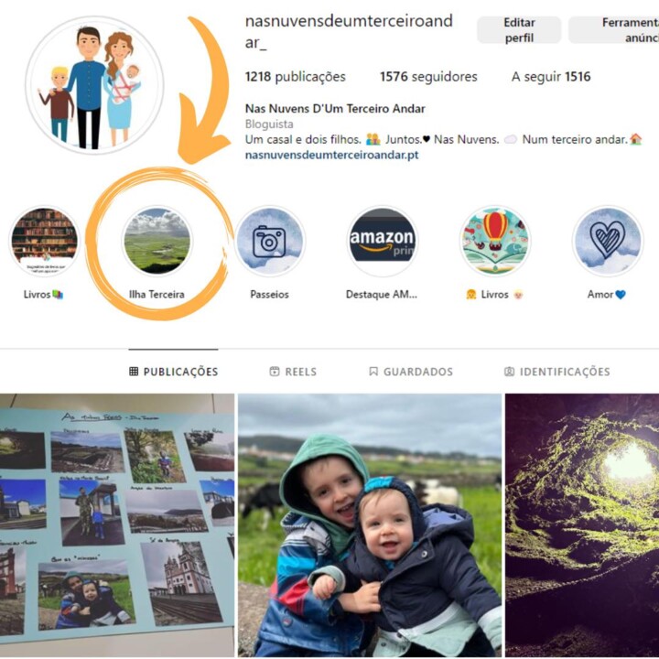Screen dimensions: 659x659
Task: View the A seguir 1516 list
Action: click(x=551, y=77)
